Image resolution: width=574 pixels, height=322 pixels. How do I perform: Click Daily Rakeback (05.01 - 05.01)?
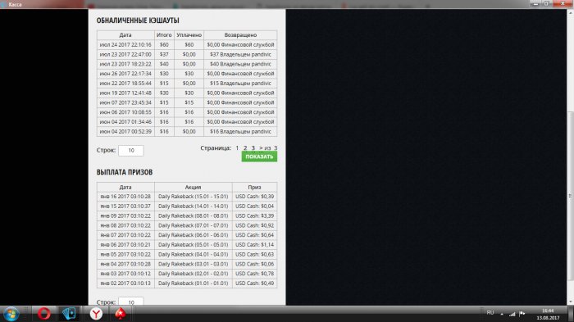194,245
